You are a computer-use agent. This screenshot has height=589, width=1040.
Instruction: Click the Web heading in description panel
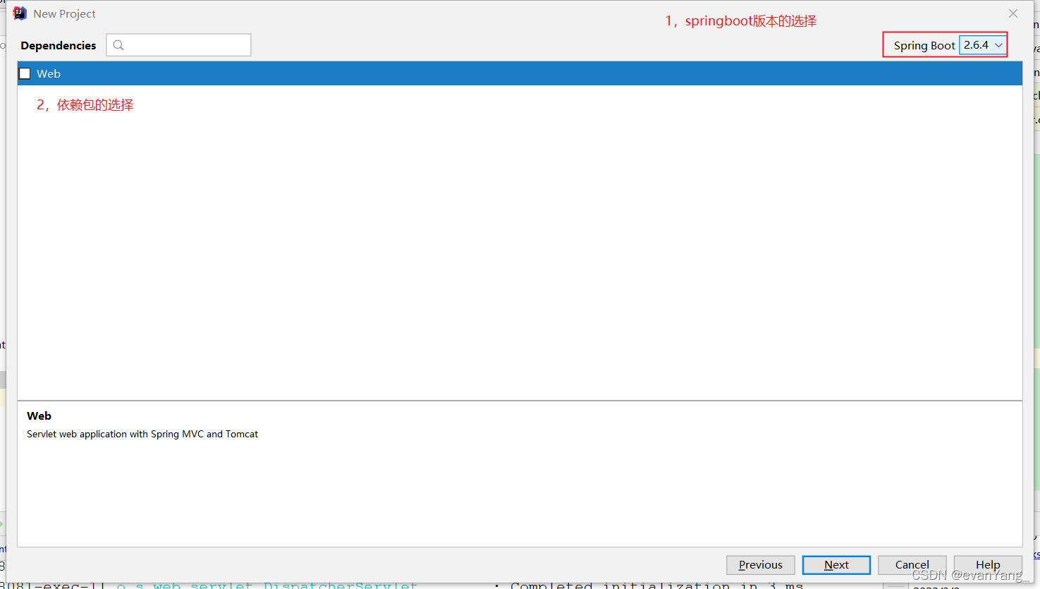point(39,416)
